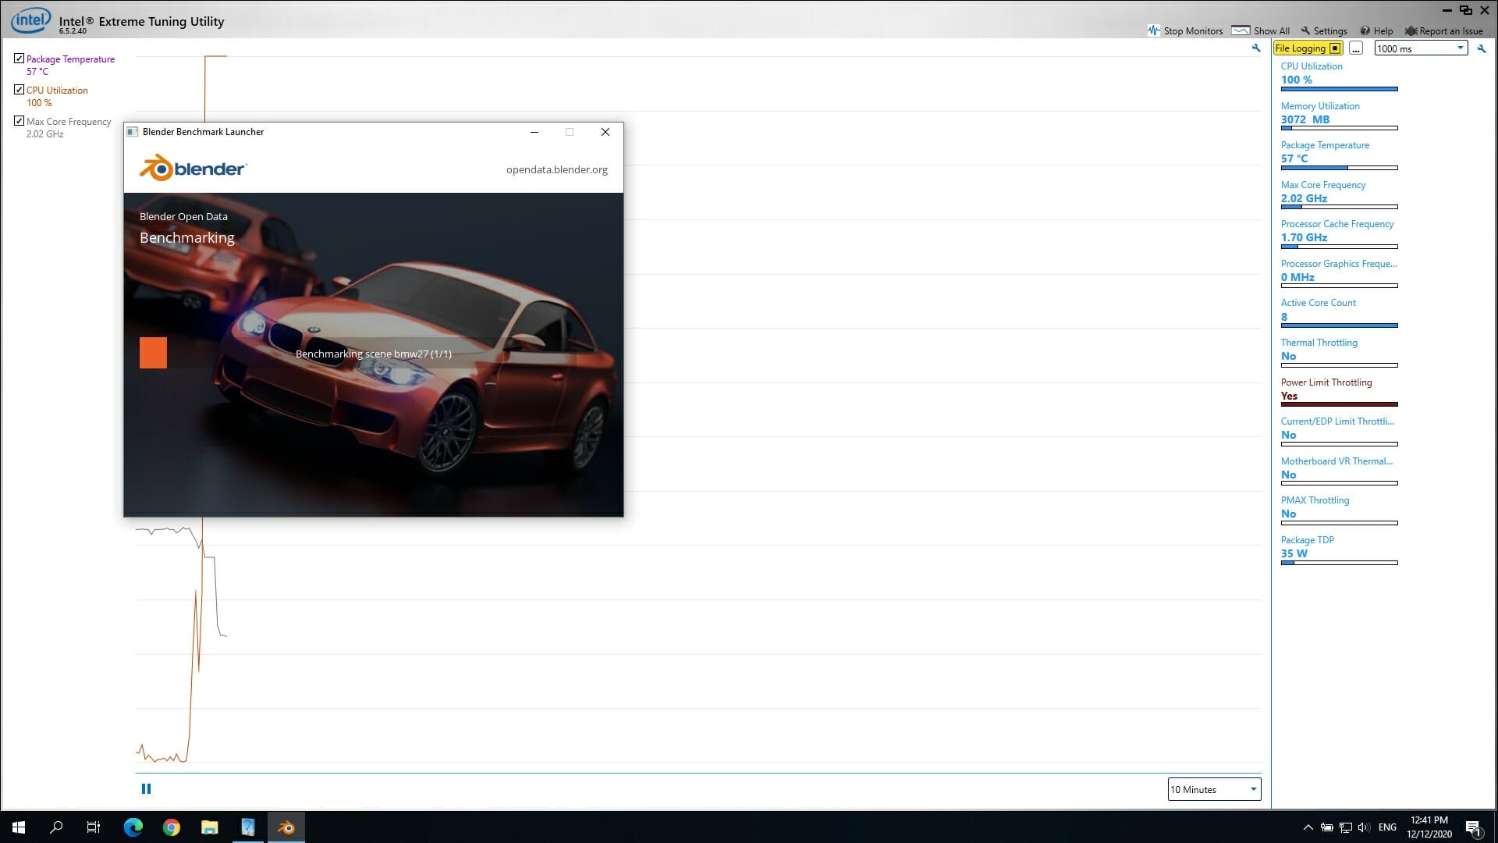Screen dimensions: 1498x843
Task: Minimize the Intel XTU window
Action: pos(1448,10)
